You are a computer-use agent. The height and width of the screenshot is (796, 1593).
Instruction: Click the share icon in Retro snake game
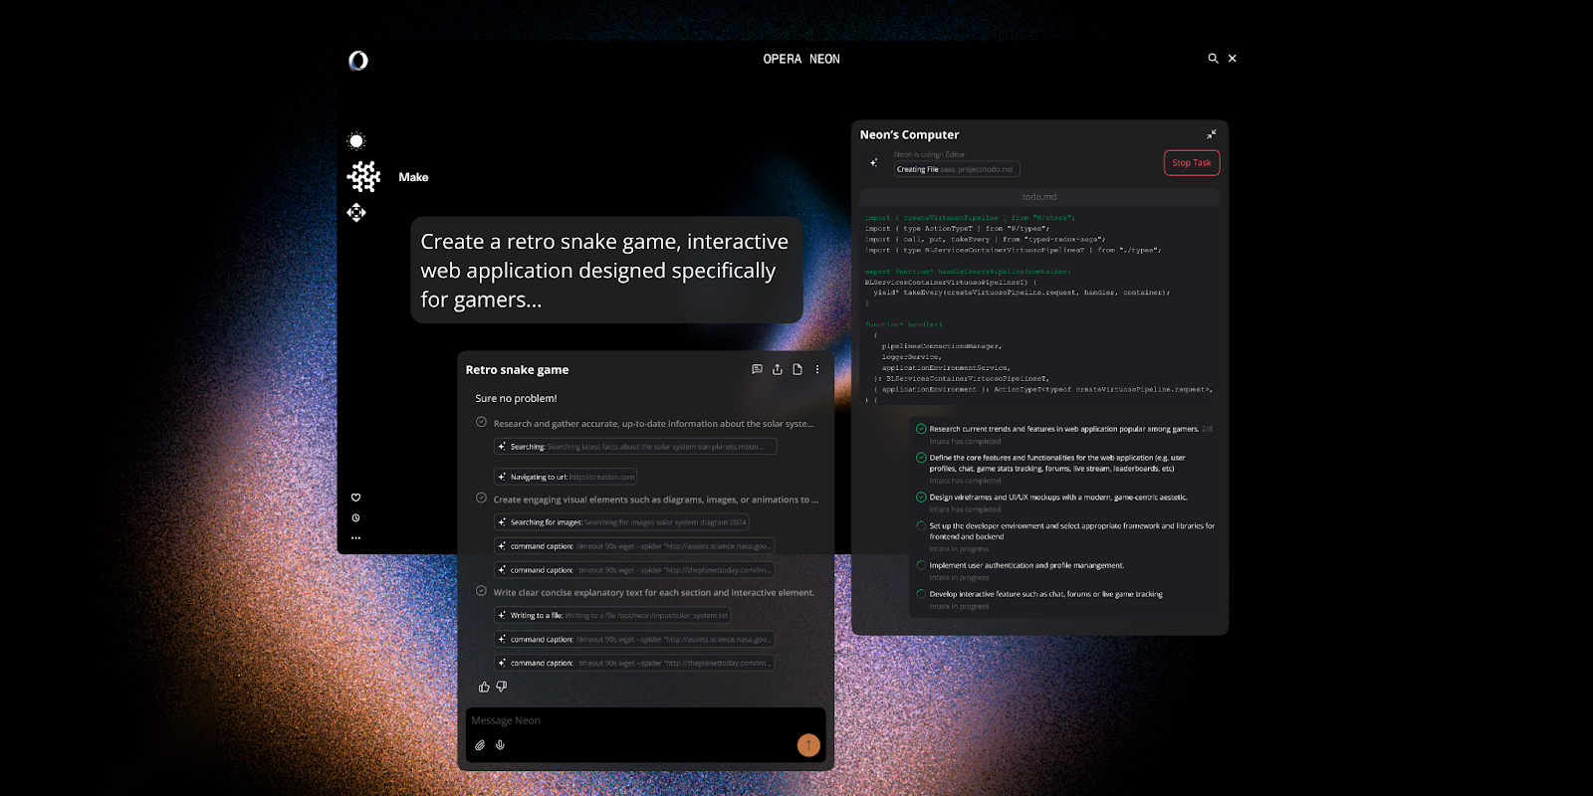click(x=778, y=369)
